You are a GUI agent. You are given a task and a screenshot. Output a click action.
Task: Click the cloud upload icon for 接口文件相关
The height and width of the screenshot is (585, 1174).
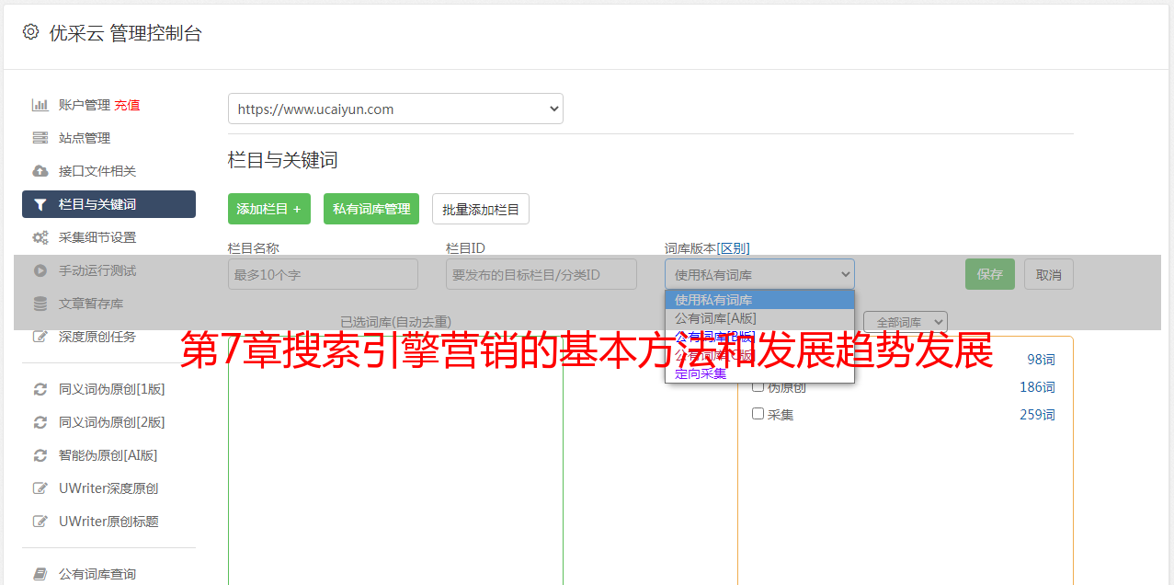[x=40, y=171]
